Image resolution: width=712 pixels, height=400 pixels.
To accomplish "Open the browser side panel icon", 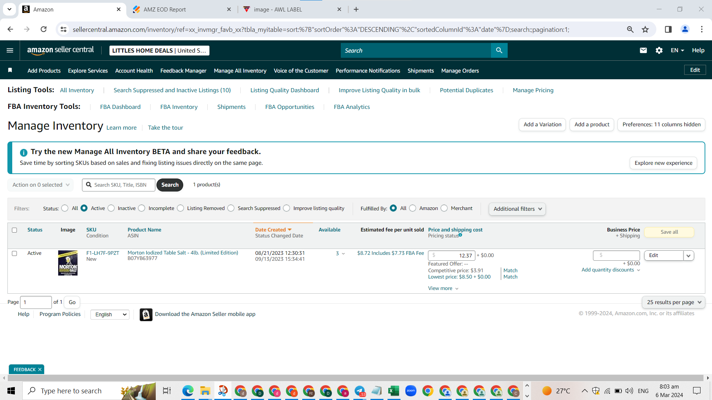I will 668,29.
